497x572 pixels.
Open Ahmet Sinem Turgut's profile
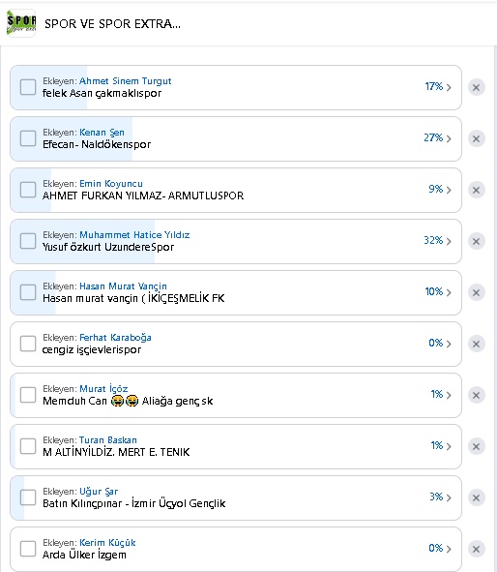click(x=126, y=81)
